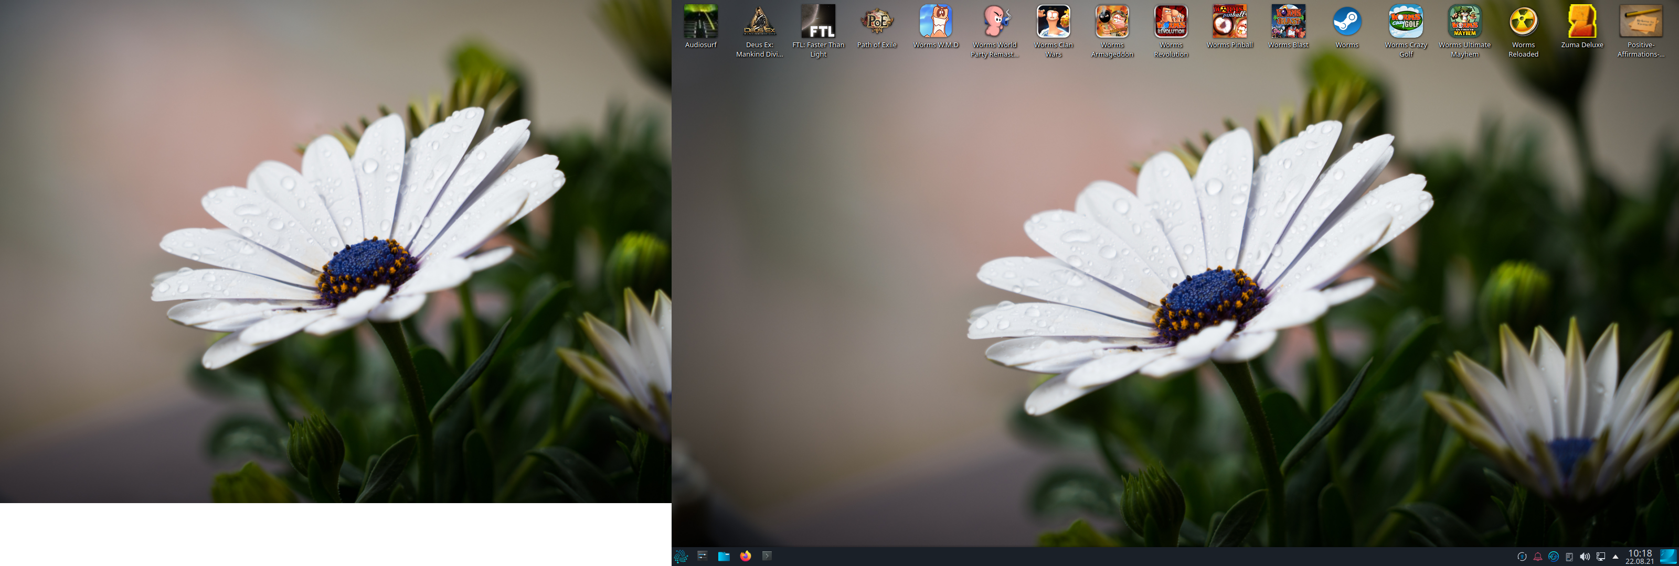The height and width of the screenshot is (566, 1679).
Task: Launch Worms Reloaded radiation icon
Action: pyautogui.click(x=1523, y=21)
